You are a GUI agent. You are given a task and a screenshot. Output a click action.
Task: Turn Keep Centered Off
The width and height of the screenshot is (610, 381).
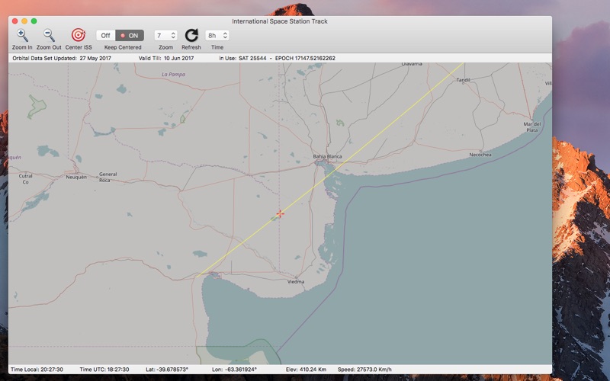pyautogui.click(x=106, y=35)
